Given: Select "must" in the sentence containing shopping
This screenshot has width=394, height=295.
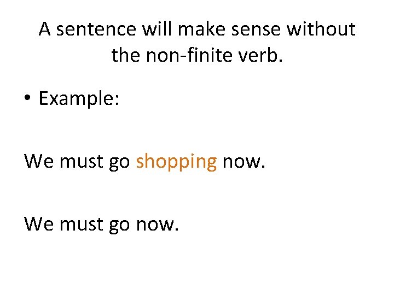Looking at the screenshot, I should 81,162.
